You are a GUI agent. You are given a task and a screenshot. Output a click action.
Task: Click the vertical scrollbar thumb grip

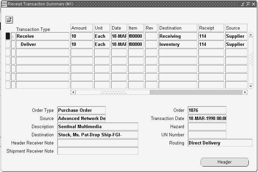click(x=251, y=59)
